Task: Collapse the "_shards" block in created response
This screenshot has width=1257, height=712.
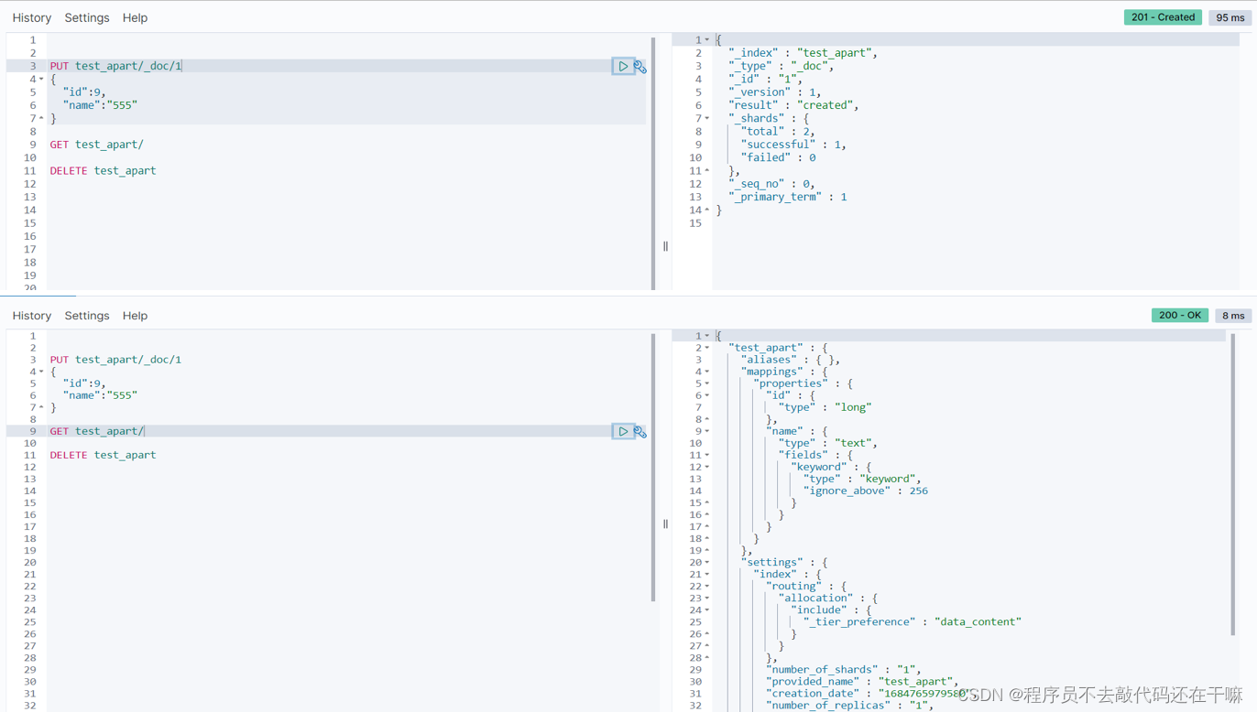Action: [x=707, y=118]
